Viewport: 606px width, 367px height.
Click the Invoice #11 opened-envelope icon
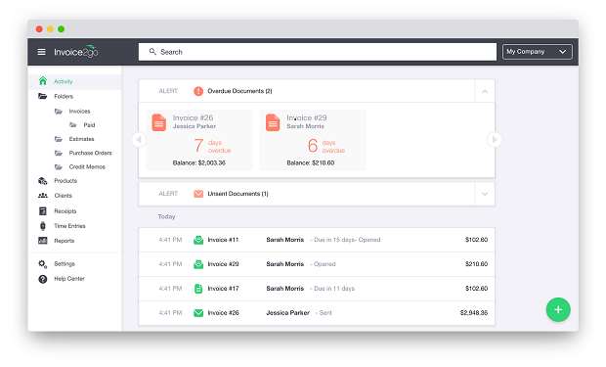pyautogui.click(x=198, y=240)
